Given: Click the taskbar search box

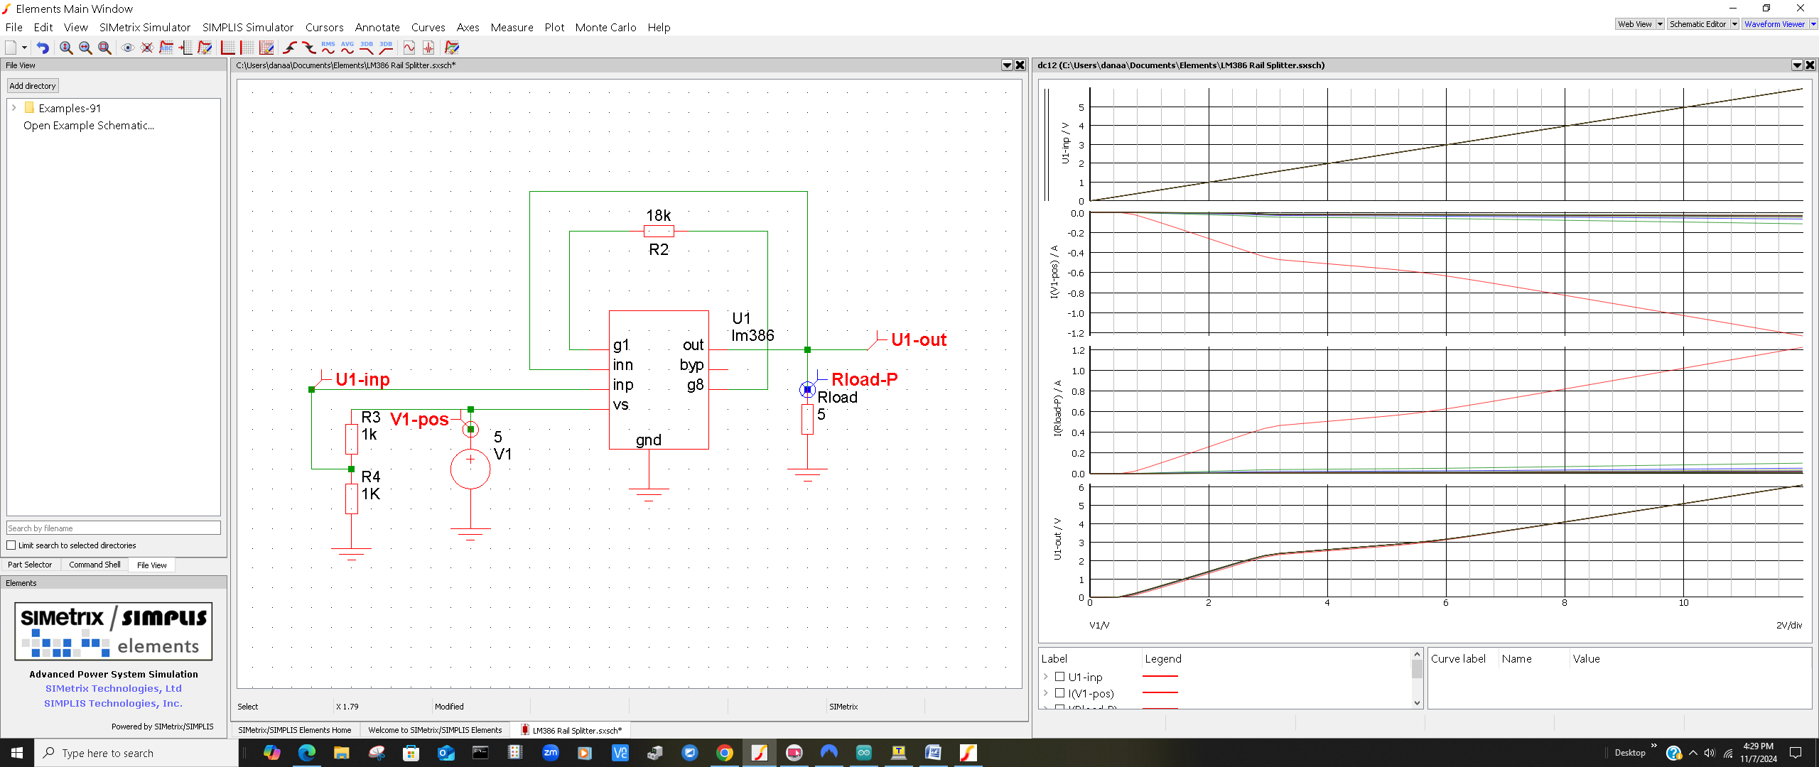Looking at the screenshot, I should point(136,753).
